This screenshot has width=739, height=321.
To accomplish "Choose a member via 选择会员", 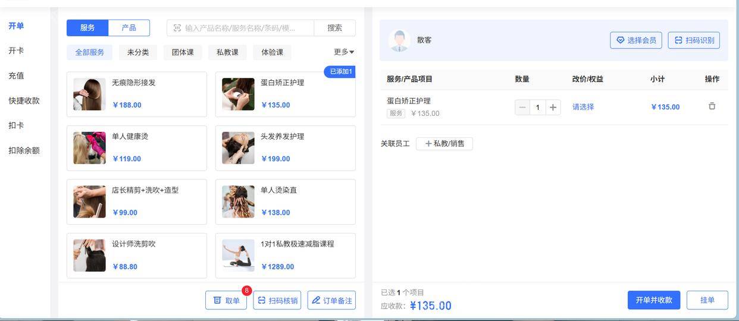I will [x=635, y=40].
